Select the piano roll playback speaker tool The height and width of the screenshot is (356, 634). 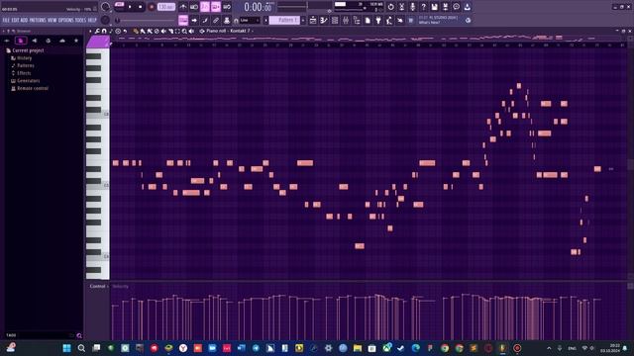pos(191,31)
